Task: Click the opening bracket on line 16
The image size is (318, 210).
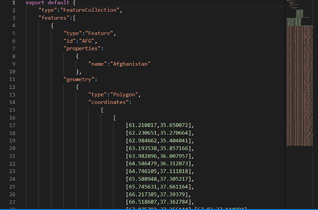Action: click(115, 118)
